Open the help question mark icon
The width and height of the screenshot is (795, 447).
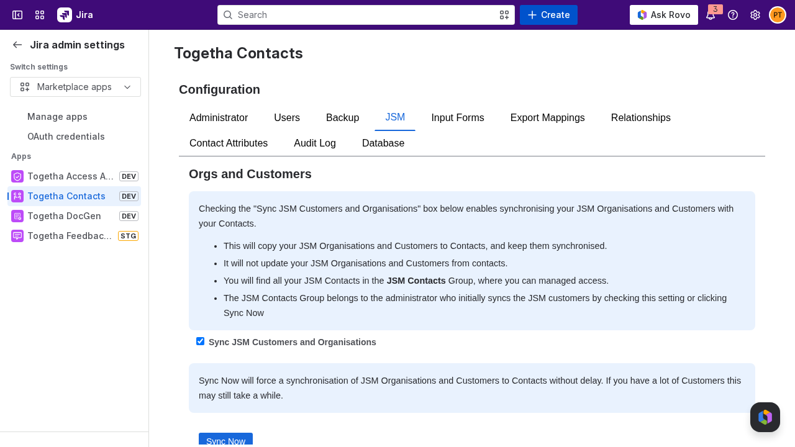pyautogui.click(x=733, y=15)
